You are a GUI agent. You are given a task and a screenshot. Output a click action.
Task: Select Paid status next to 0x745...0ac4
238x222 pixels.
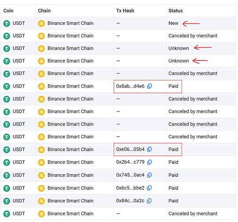click(173, 175)
